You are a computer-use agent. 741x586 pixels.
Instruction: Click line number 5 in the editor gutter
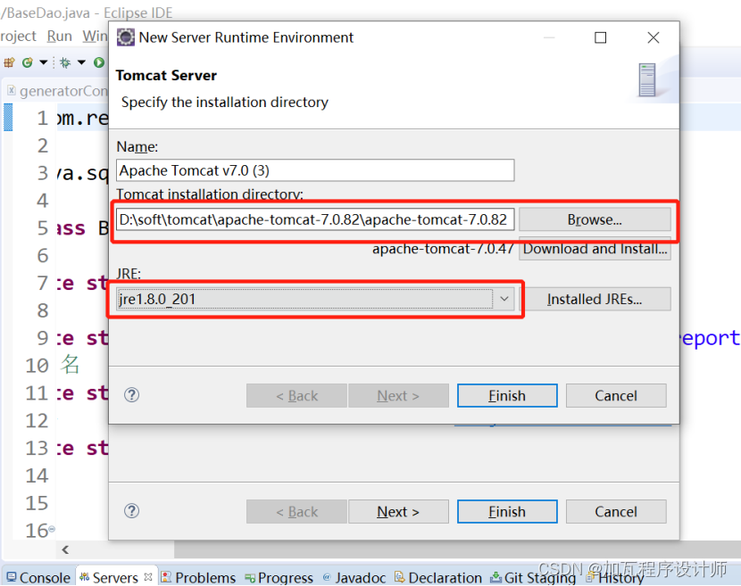[43, 228]
